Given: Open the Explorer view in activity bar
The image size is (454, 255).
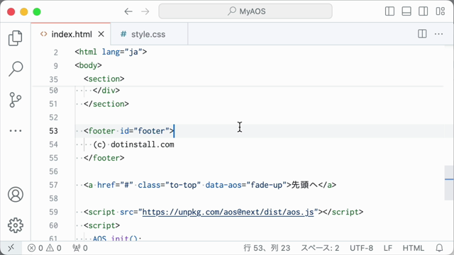Looking at the screenshot, I should 16,38.
